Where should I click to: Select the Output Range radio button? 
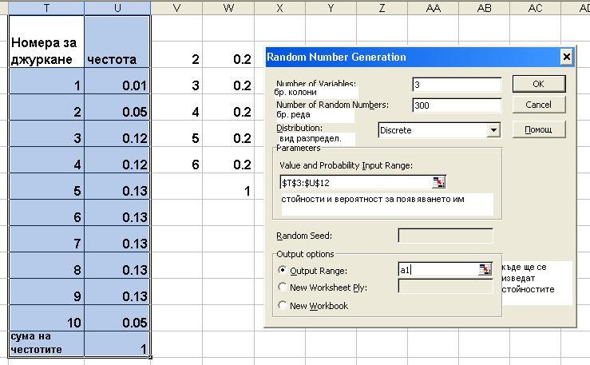pyautogui.click(x=283, y=271)
